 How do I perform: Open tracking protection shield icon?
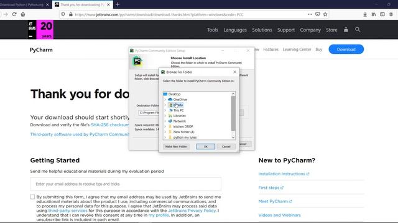point(63,14)
